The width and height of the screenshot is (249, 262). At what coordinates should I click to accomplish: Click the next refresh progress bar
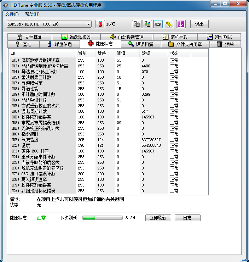pyautogui.click(x=103, y=218)
